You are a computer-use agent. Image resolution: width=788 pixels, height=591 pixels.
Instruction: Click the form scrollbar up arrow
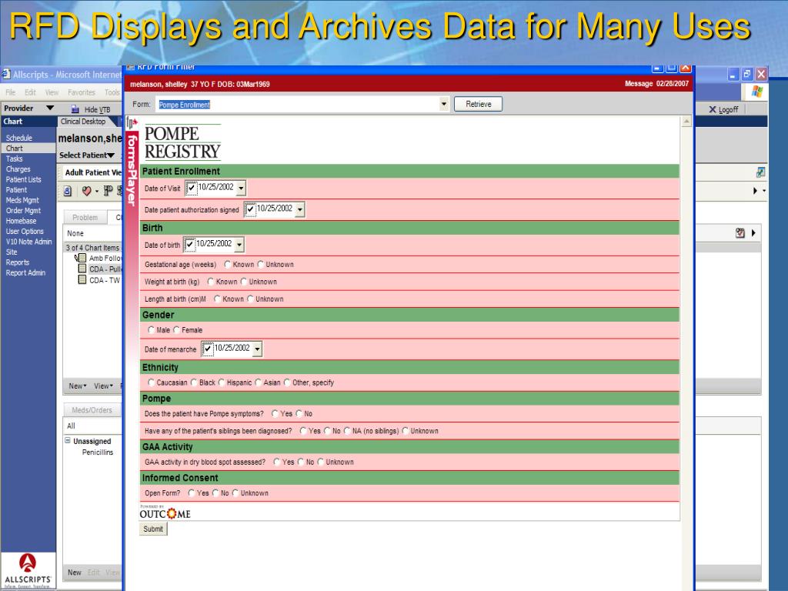tap(686, 122)
